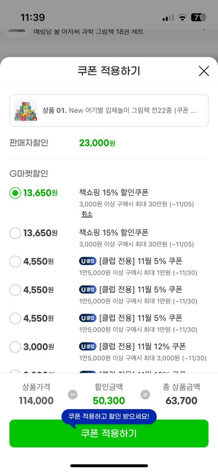The width and height of the screenshot is (218, 472).
Task: Choose the third 4,550원 클럽 5% coupon
Action: (15, 318)
